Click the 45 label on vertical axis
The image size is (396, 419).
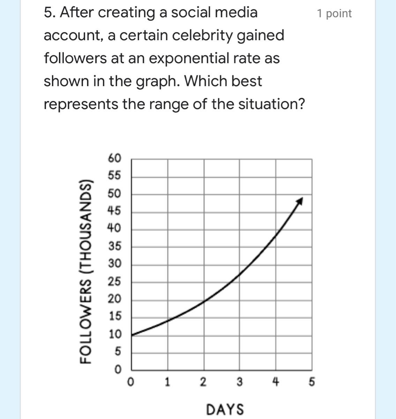pos(114,211)
